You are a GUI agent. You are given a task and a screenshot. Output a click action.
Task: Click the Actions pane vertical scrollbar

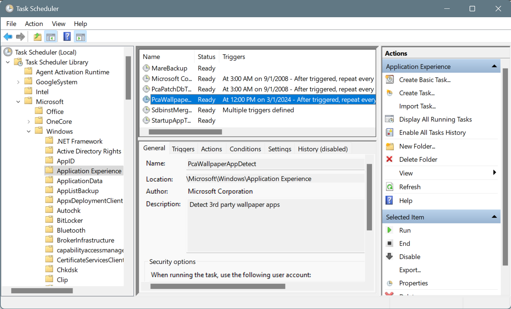click(x=505, y=167)
